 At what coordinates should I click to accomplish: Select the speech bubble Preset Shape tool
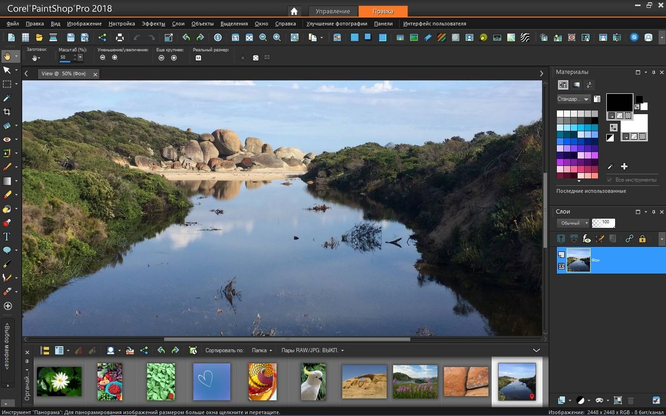[x=7, y=251]
